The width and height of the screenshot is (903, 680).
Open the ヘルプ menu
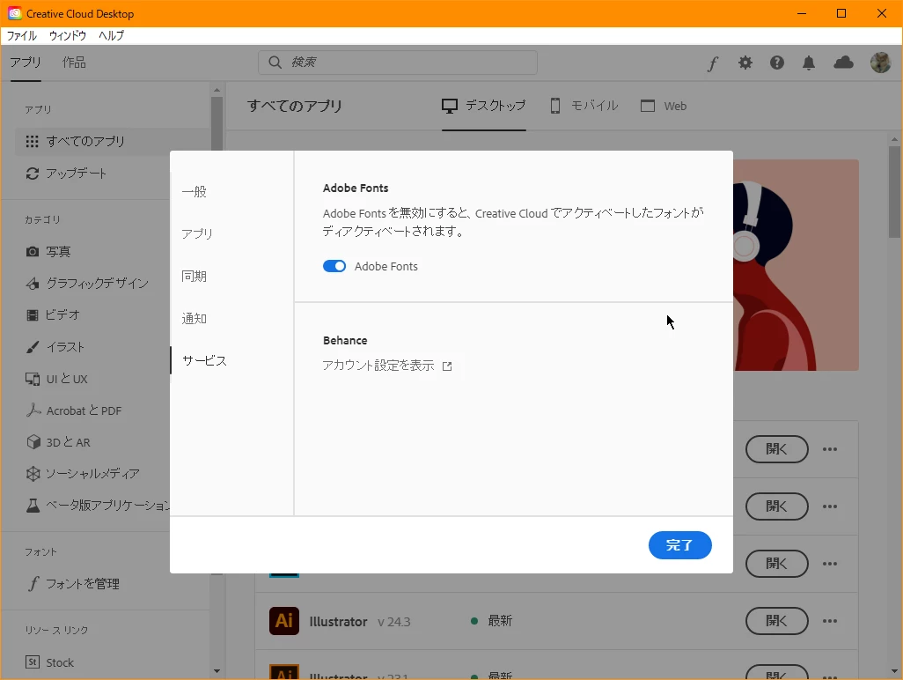(x=111, y=36)
